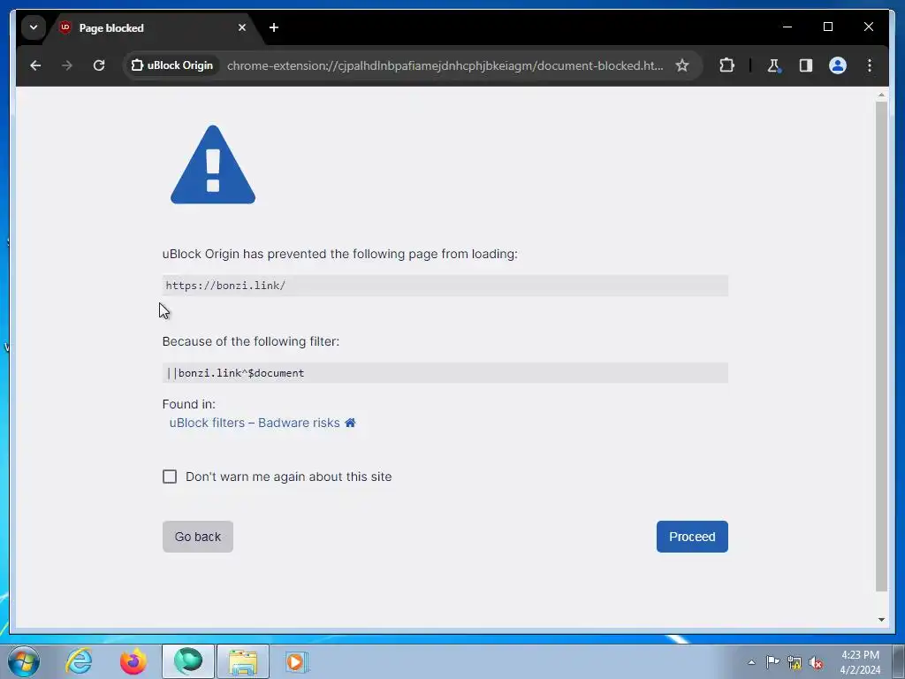Click the scrollbar up arrow
The image size is (905, 679).
click(x=881, y=95)
